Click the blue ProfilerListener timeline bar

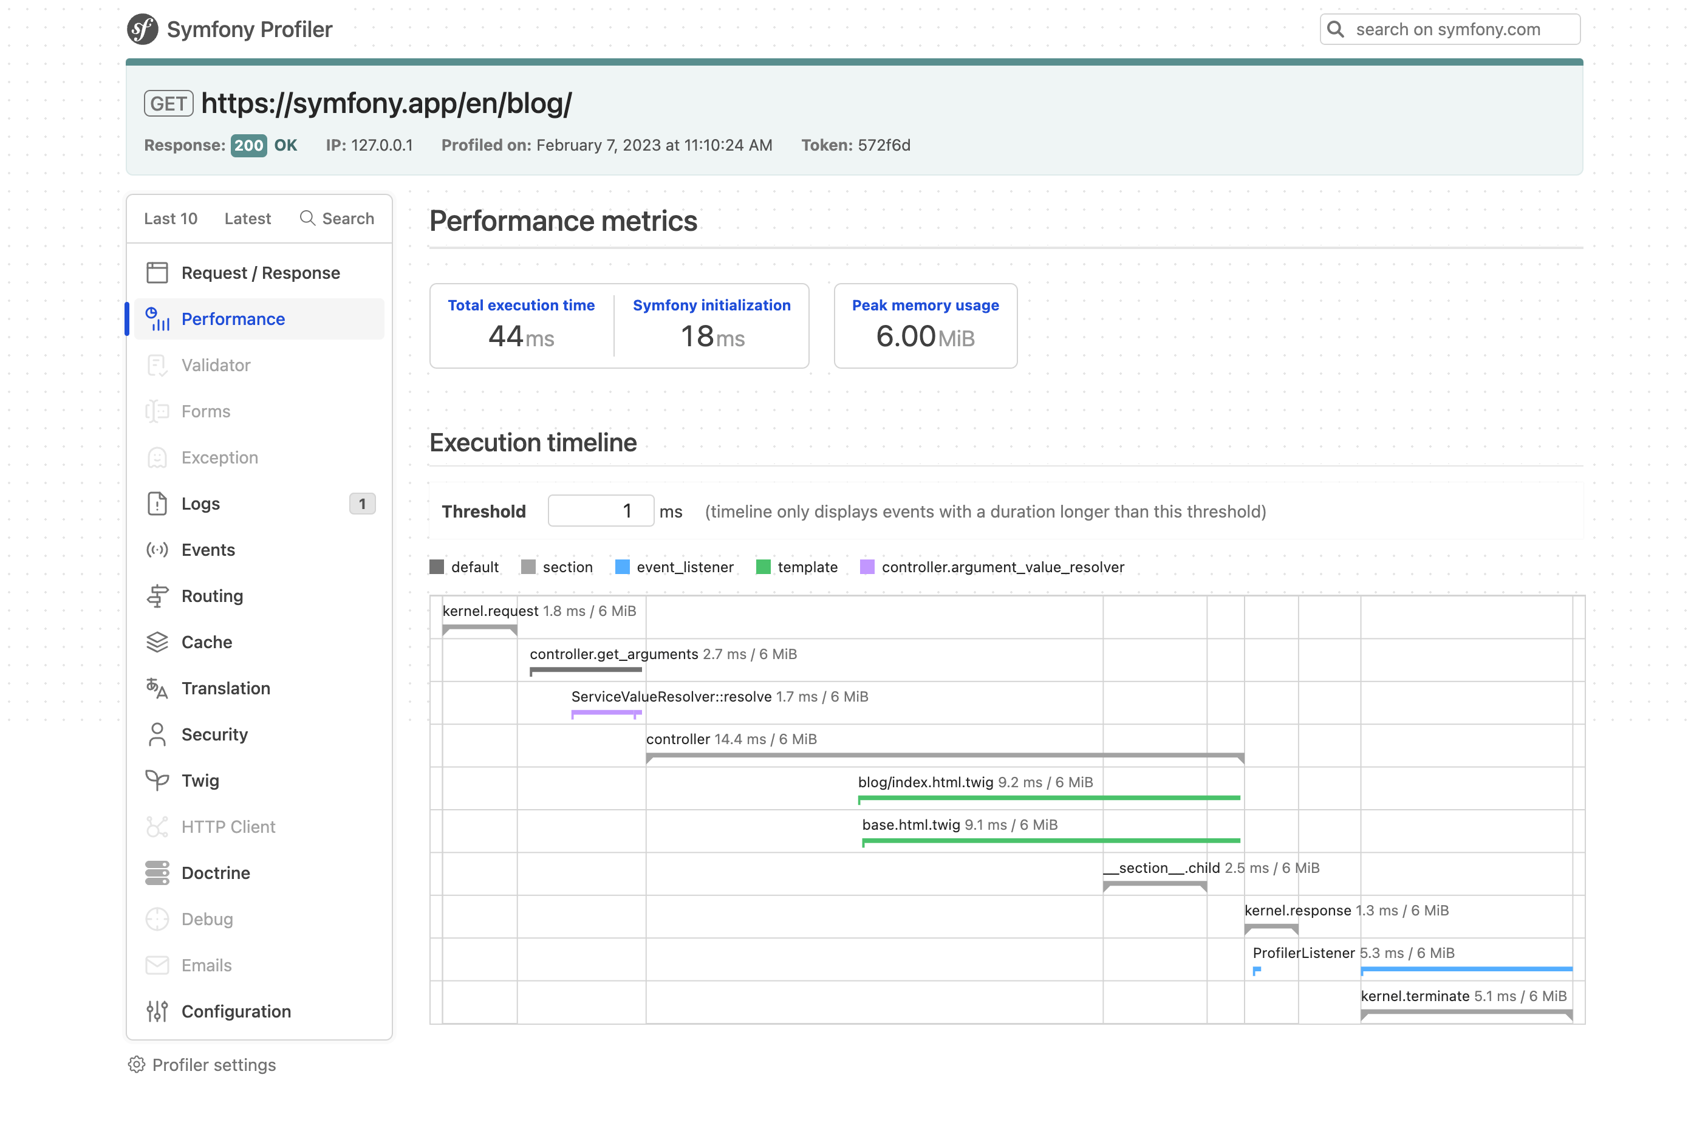[x=1466, y=969]
